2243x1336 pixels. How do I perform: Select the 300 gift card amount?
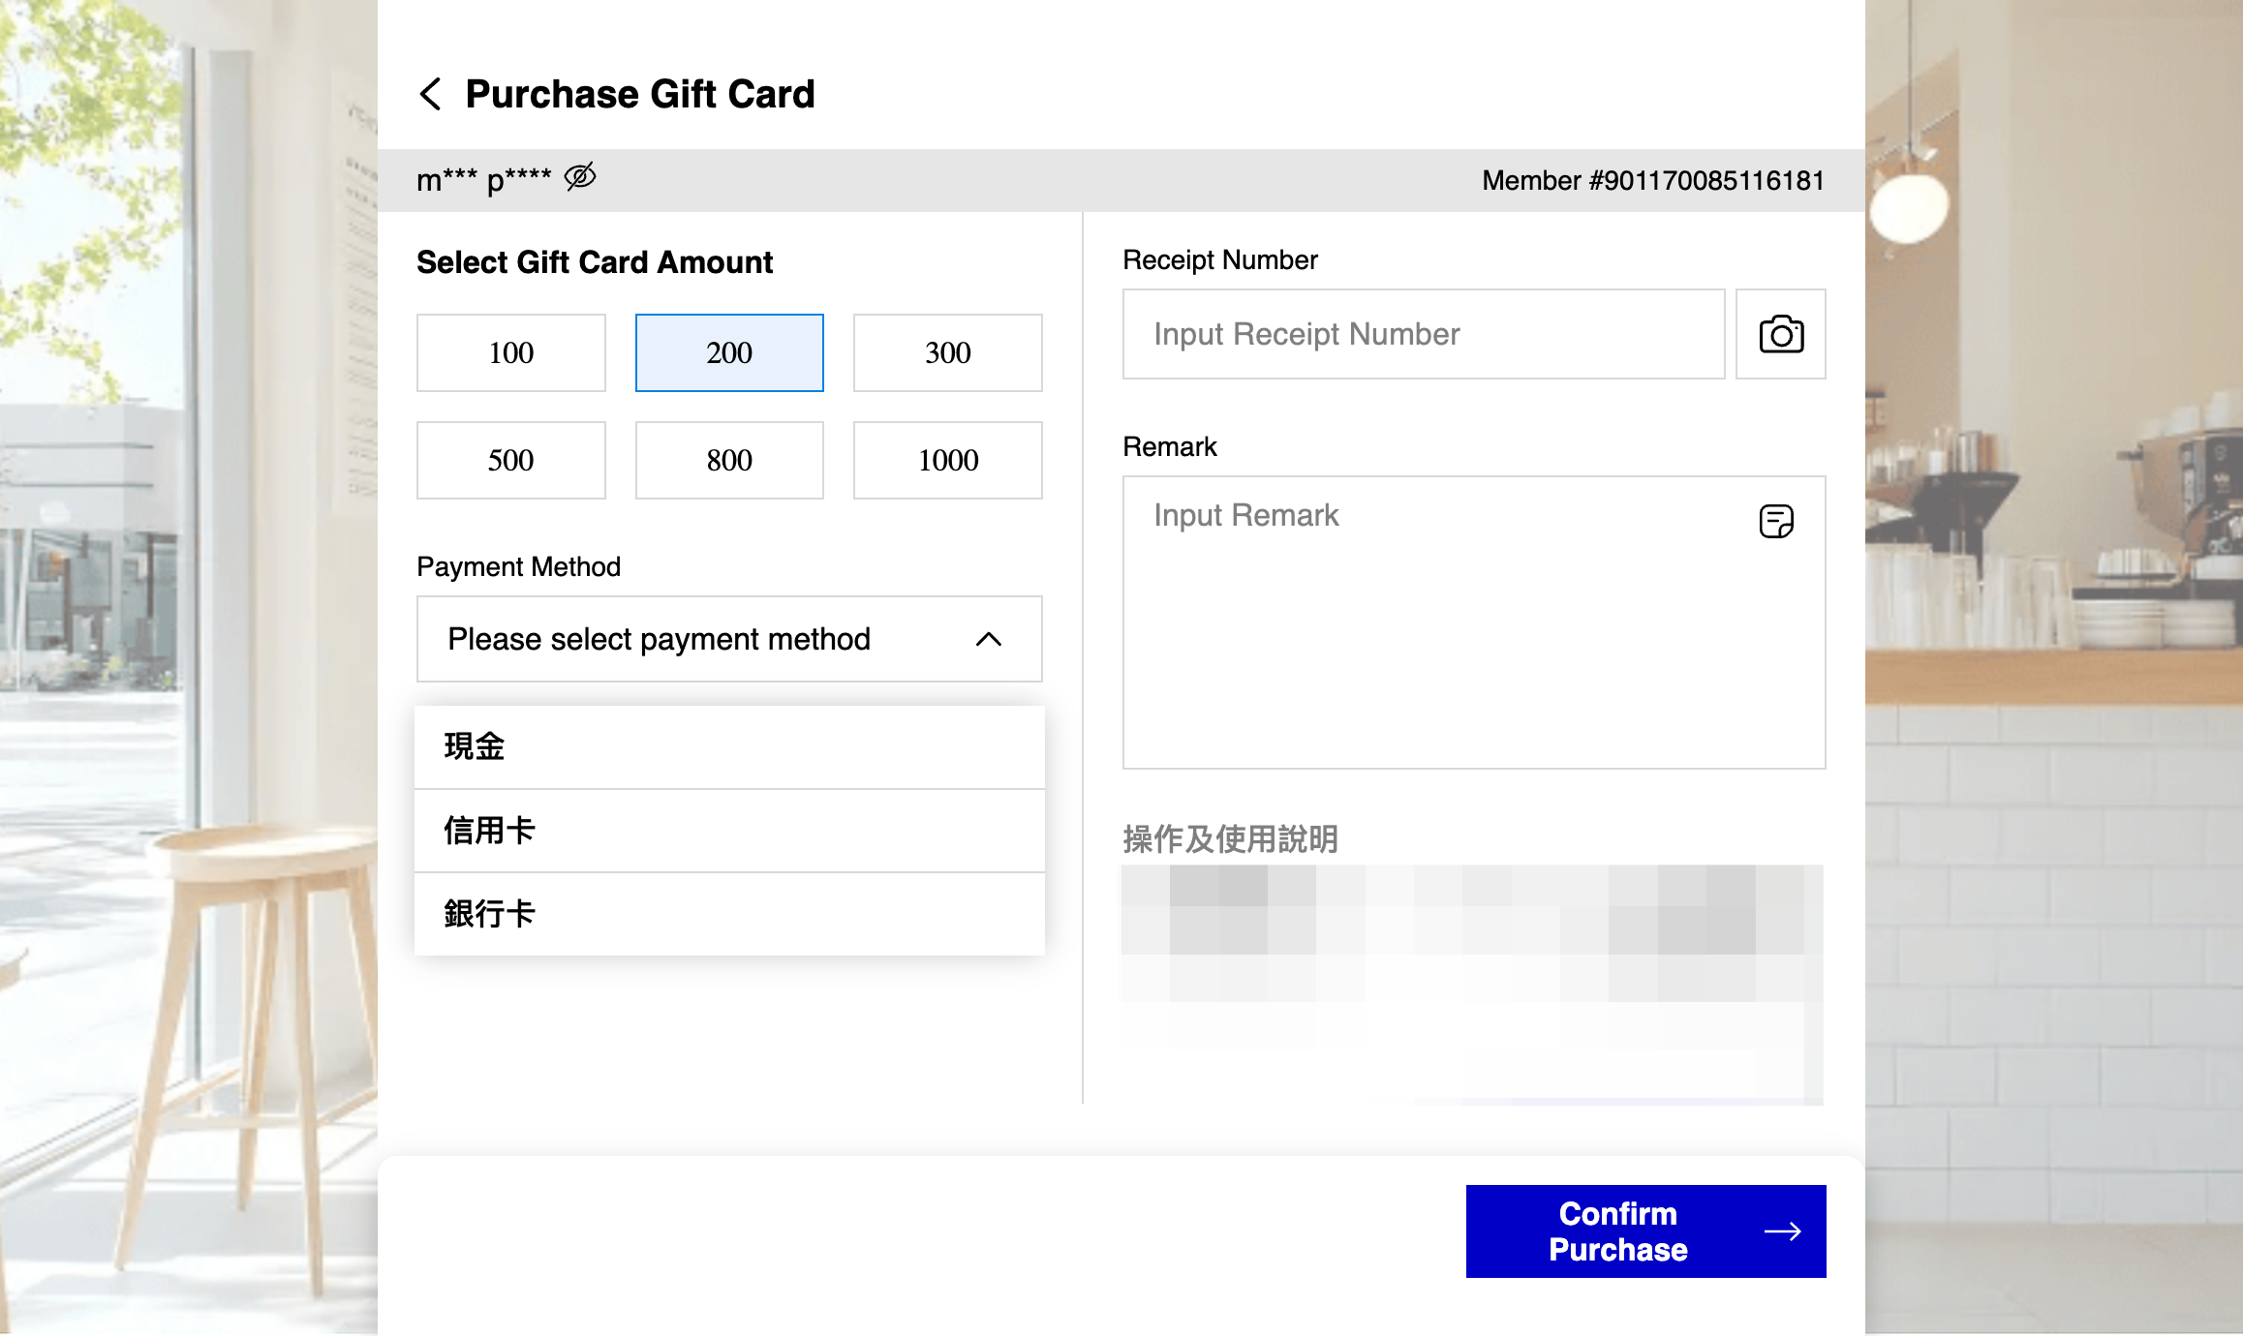948,352
